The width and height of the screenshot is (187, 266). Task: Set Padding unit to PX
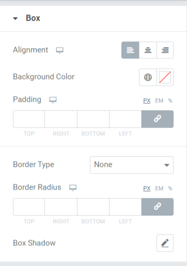click(x=147, y=101)
